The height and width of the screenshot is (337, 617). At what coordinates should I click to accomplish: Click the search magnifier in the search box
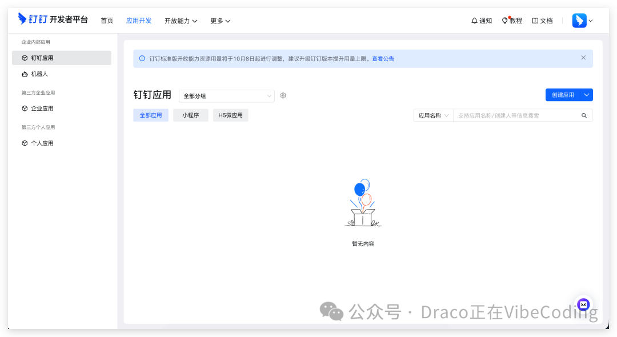point(584,115)
